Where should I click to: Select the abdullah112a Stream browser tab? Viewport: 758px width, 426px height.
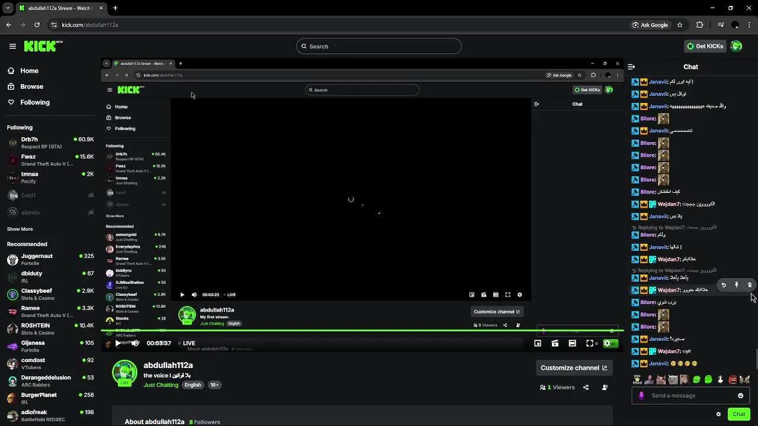point(61,8)
